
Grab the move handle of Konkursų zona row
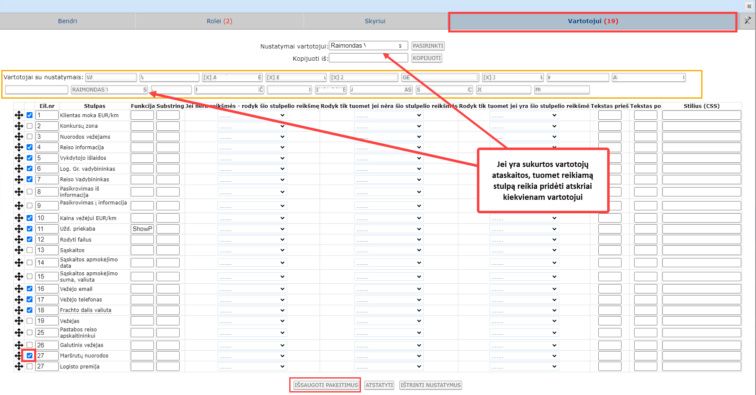(x=19, y=126)
